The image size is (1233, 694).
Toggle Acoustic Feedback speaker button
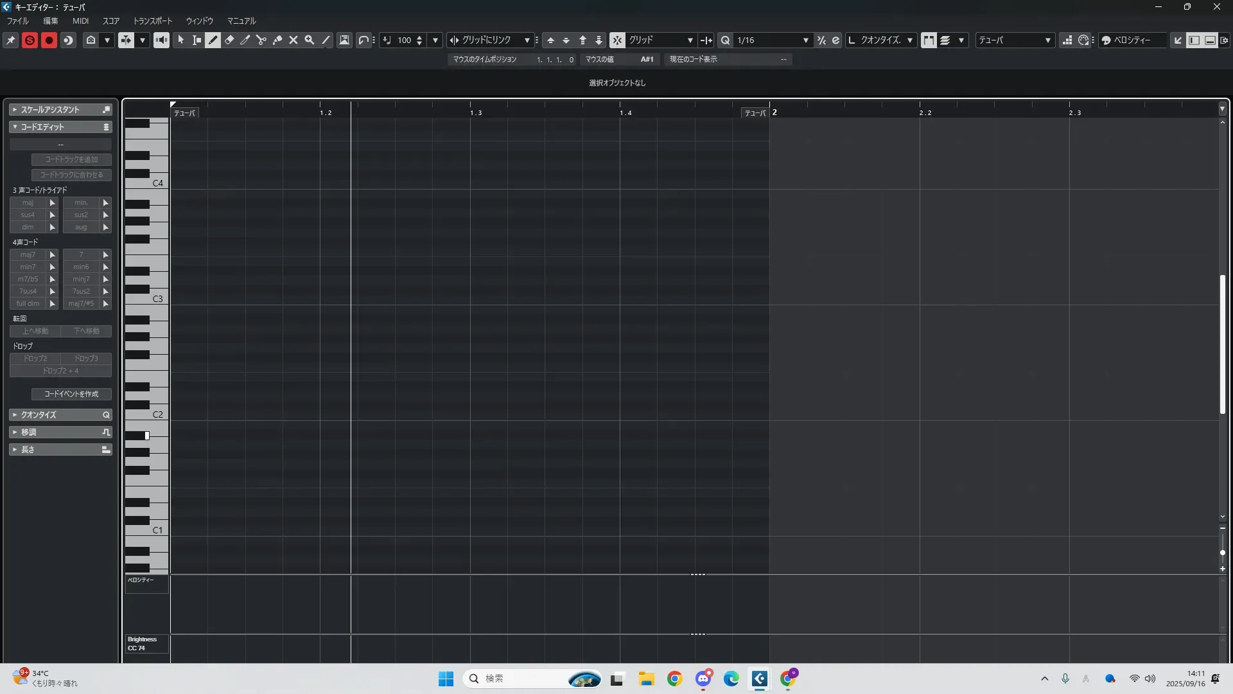pyautogui.click(x=161, y=40)
